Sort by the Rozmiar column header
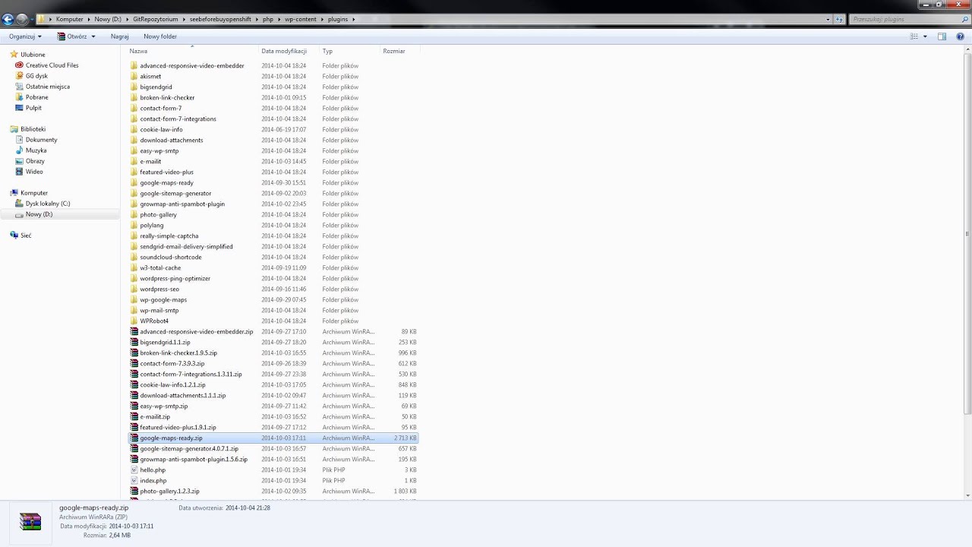 [400, 51]
